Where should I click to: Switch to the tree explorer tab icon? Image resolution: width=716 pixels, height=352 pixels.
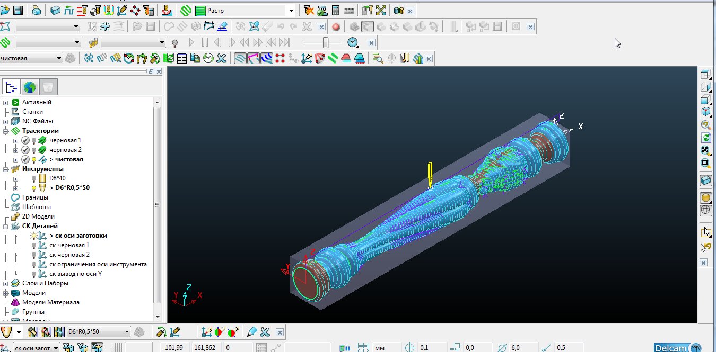[12, 87]
